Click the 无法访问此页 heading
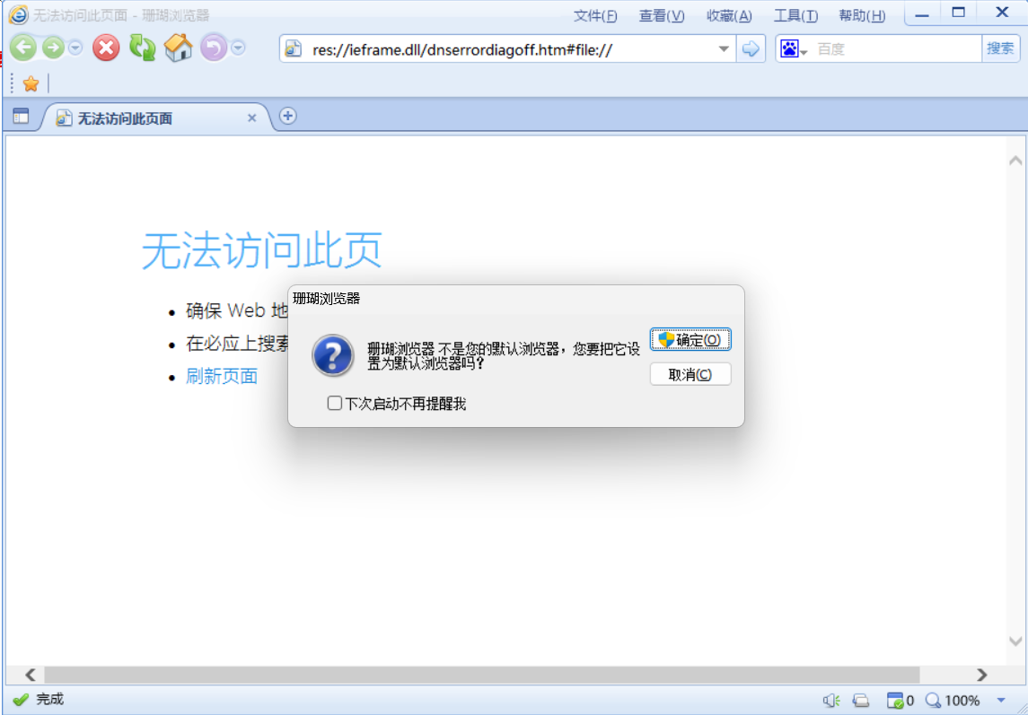Image resolution: width=1028 pixels, height=715 pixels. tap(262, 250)
